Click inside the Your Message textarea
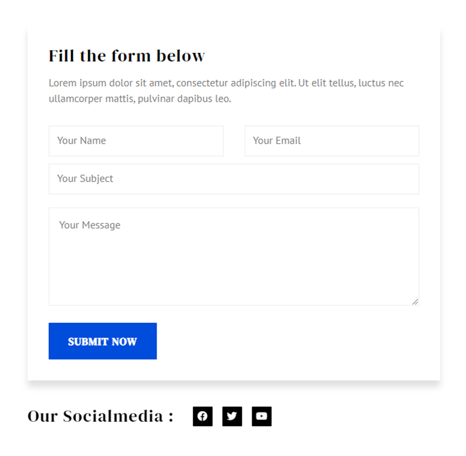This screenshot has width=466, height=456. click(234, 256)
